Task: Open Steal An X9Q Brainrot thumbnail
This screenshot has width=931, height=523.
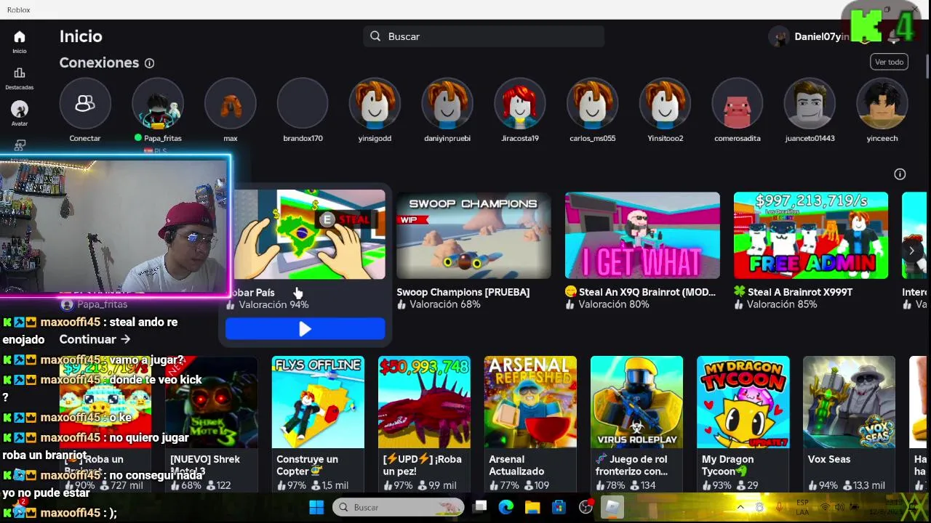Action: pos(642,235)
